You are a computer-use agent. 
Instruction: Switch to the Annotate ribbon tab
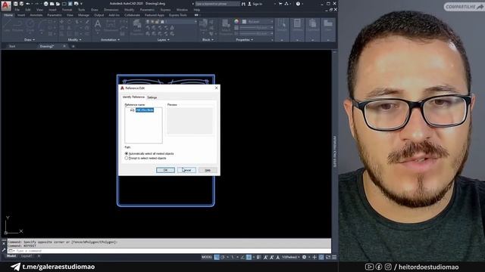coord(36,15)
